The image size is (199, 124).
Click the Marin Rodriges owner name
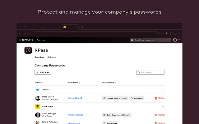click(x=49, y=114)
